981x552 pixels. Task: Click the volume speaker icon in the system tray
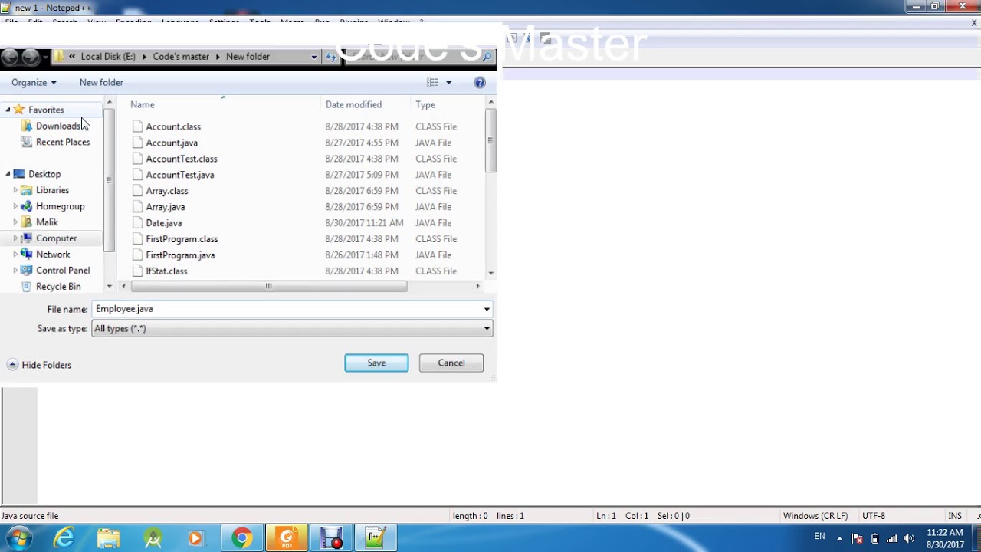(909, 538)
